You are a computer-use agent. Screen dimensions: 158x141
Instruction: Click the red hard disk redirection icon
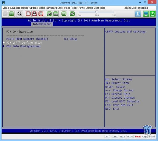click(x=28, y=14)
